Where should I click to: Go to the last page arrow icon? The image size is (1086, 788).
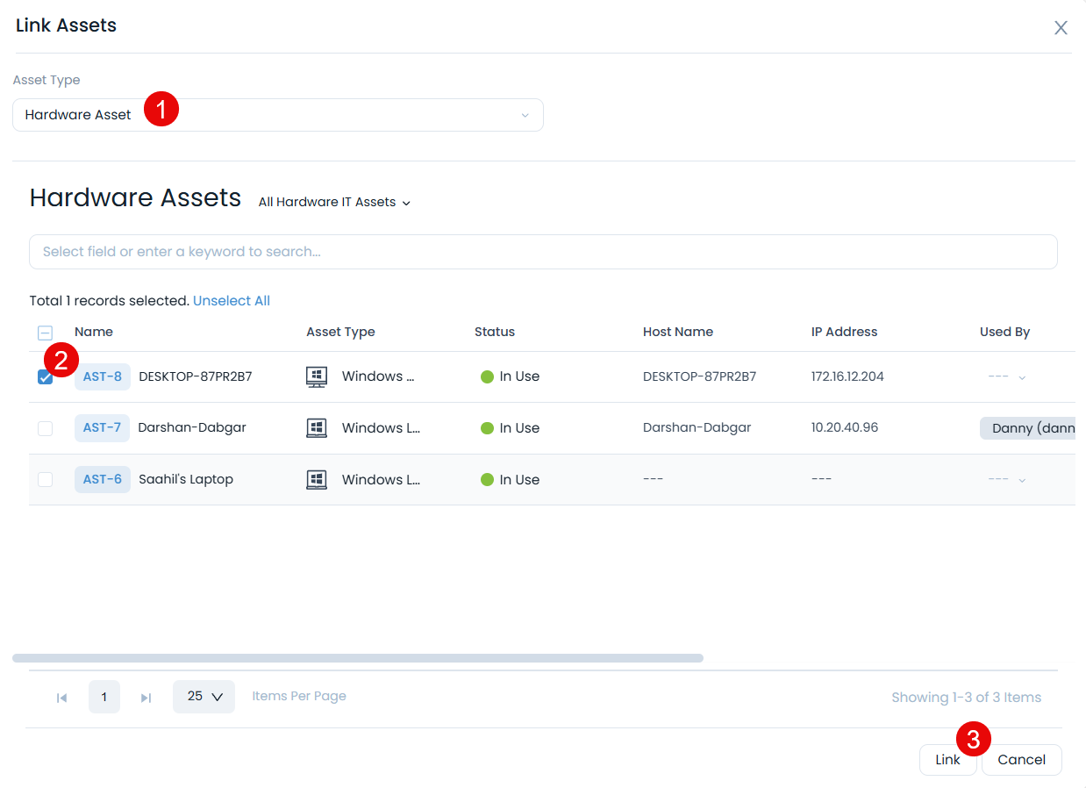tap(146, 698)
